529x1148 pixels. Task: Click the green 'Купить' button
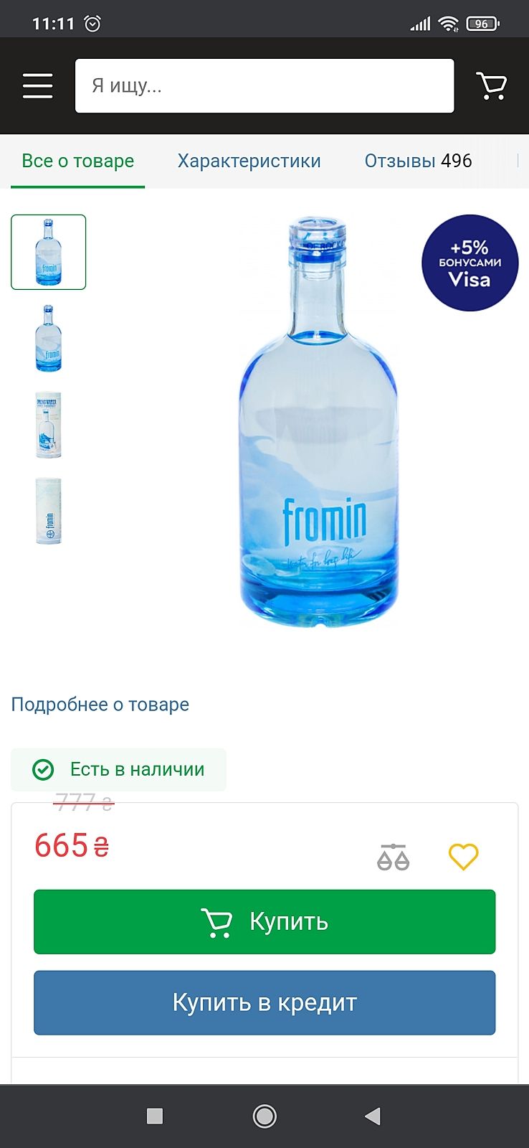[264, 922]
